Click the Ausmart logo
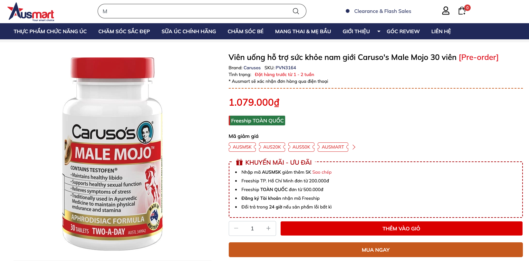This screenshot has height=261, width=529. pyautogui.click(x=31, y=12)
